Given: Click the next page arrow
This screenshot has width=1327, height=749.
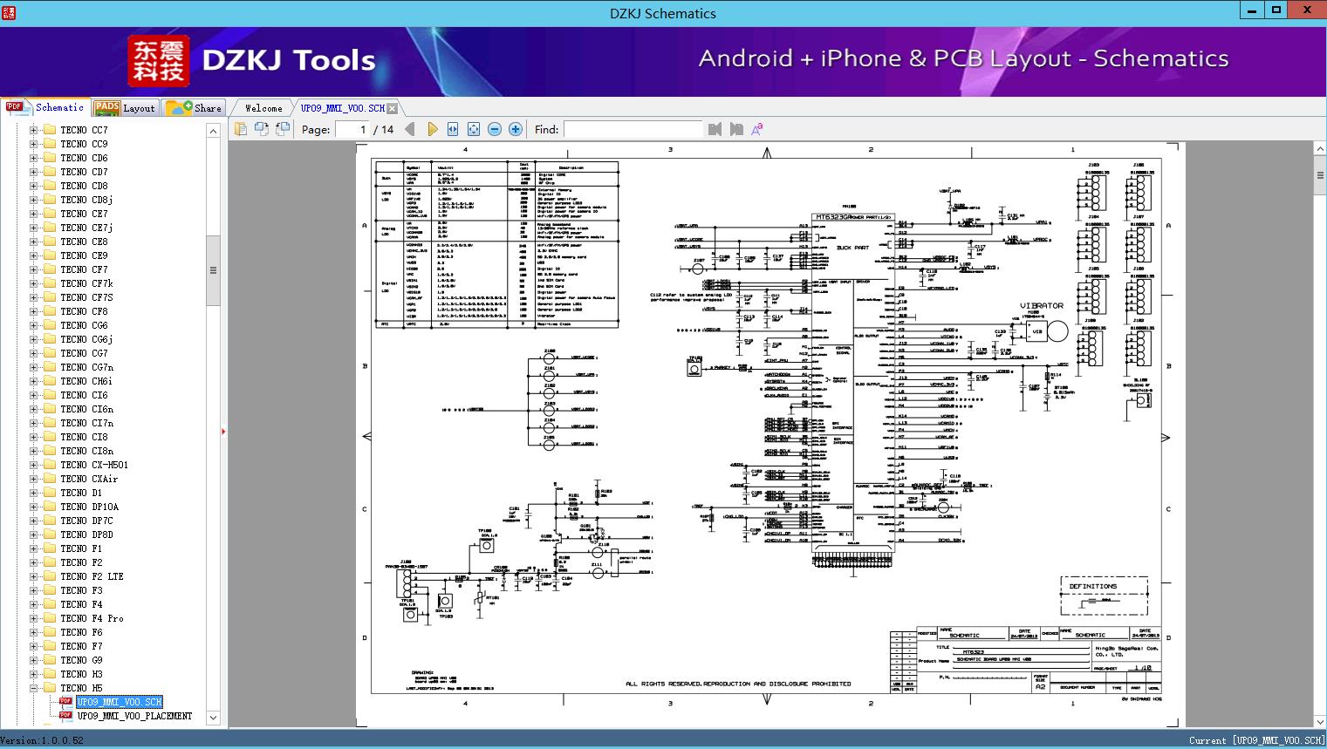Looking at the screenshot, I should tap(432, 129).
